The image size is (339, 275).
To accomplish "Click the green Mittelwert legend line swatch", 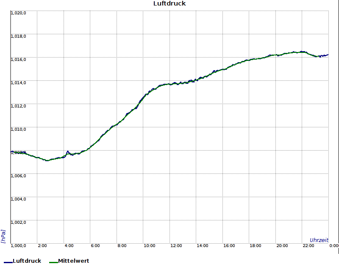I will tap(53, 262).
